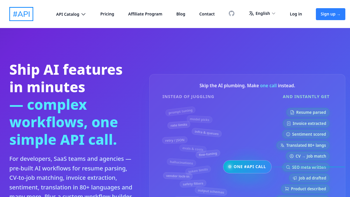This screenshot has width=350, height=197.
Task: Click the Product described cart icon
Action: 287,189
